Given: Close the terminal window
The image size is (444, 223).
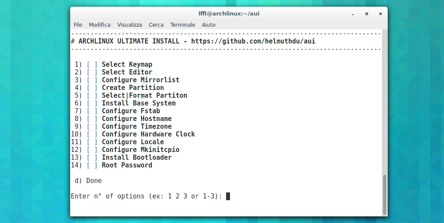Looking at the screenshot, I should (x=381, y=14).
